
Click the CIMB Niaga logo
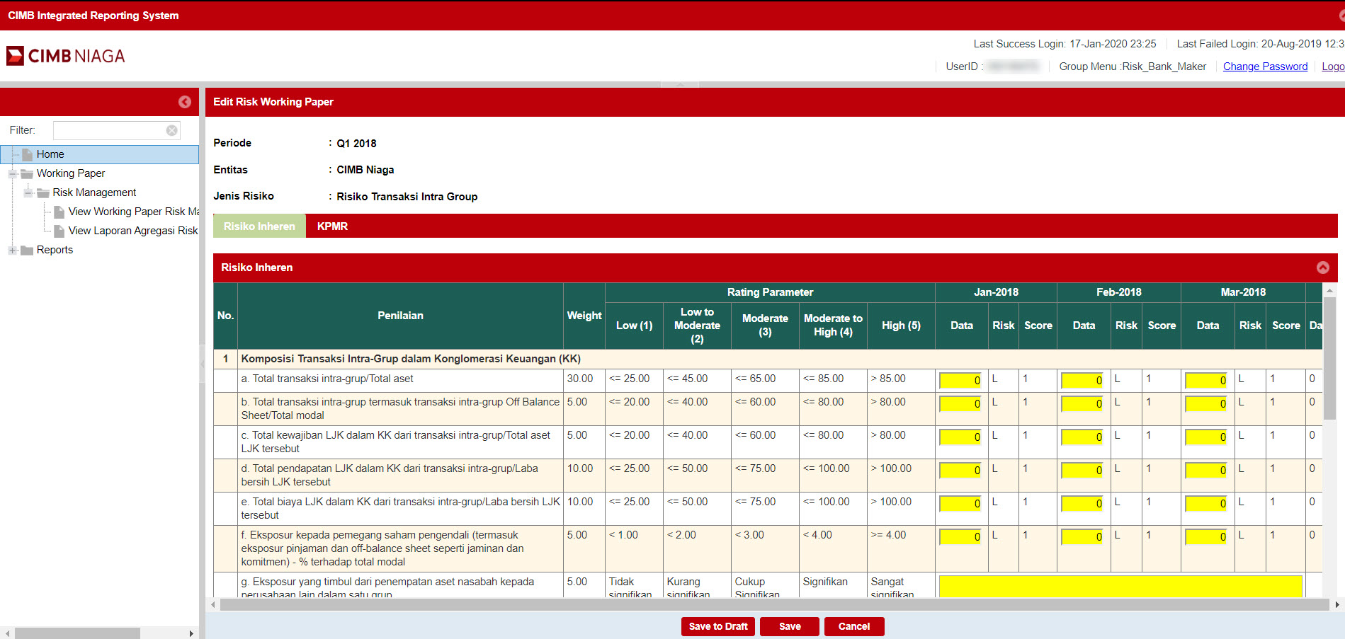(66, 56)
